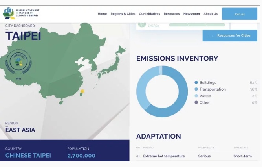
Task: Select the Other legend color dot
Action: click(196, 102)
